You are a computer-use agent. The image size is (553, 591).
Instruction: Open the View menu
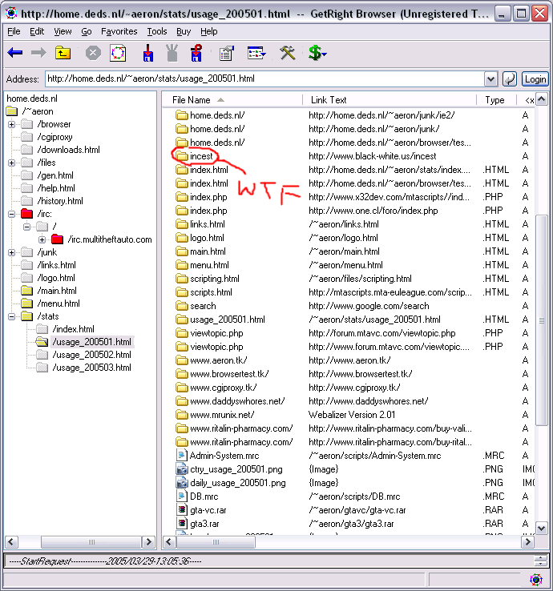click(63, 32)
